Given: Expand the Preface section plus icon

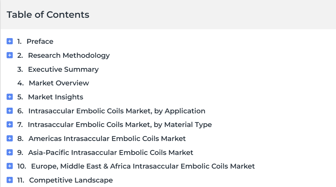Looking at the screenshot, I should pos(10,41).
